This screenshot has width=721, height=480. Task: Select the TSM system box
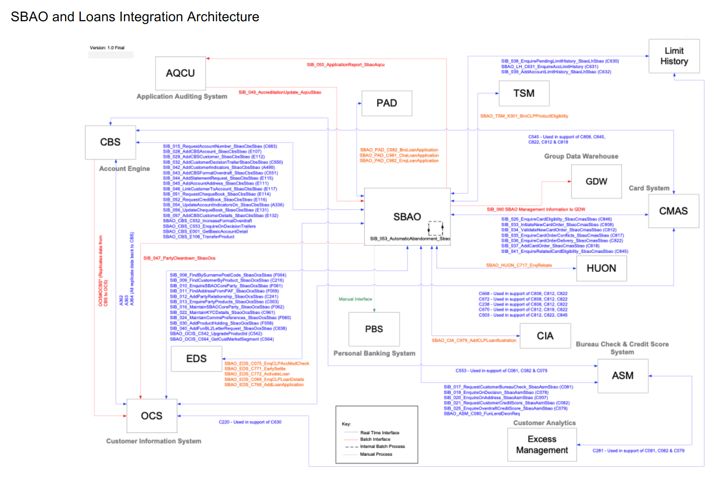tap(524, 93)
